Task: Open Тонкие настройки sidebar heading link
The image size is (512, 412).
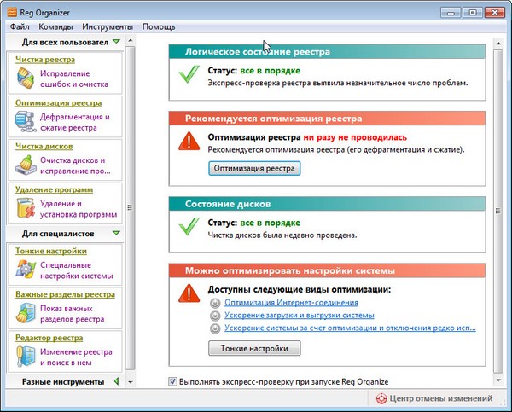Action: [51, 251]
